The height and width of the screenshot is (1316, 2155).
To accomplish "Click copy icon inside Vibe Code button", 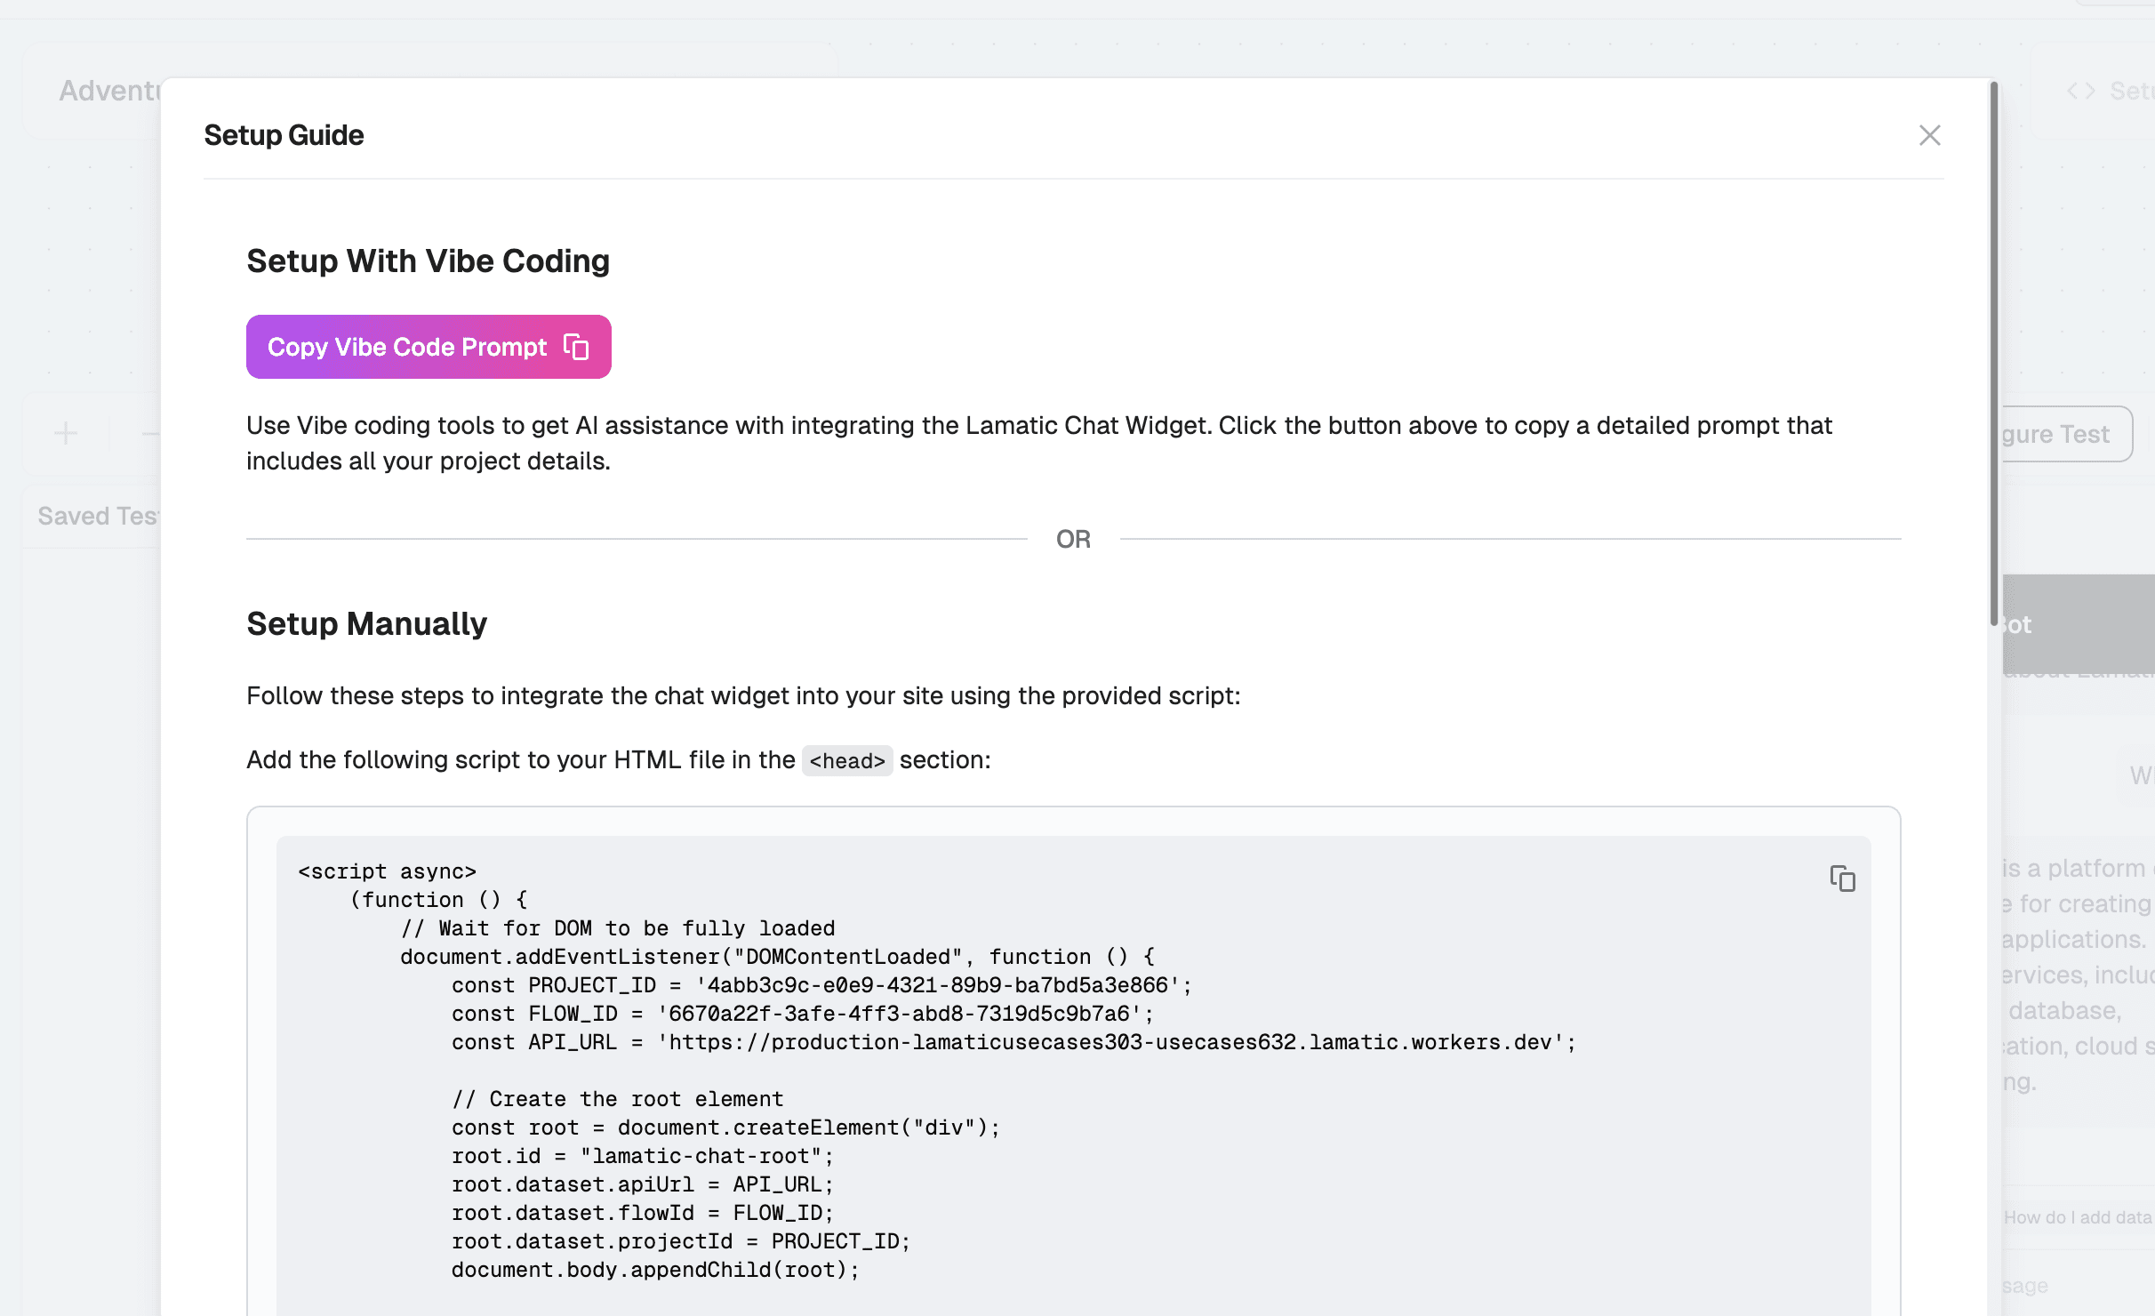I will 576,347.
